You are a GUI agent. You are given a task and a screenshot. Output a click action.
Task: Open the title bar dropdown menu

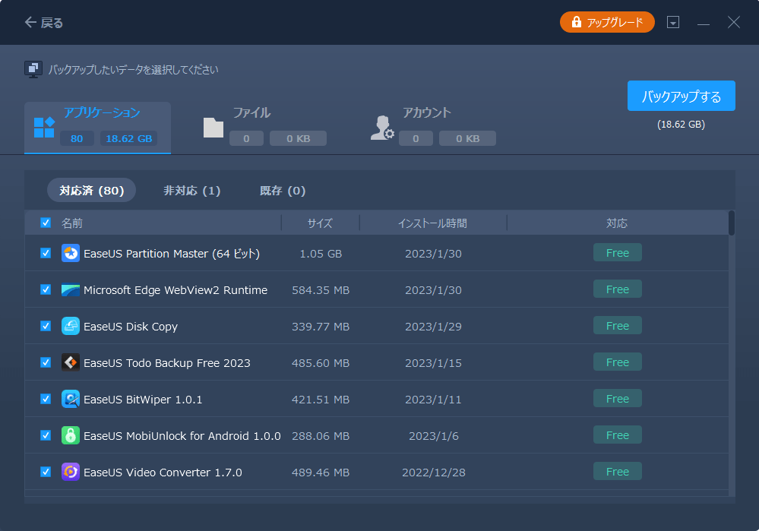coord(673,23)
